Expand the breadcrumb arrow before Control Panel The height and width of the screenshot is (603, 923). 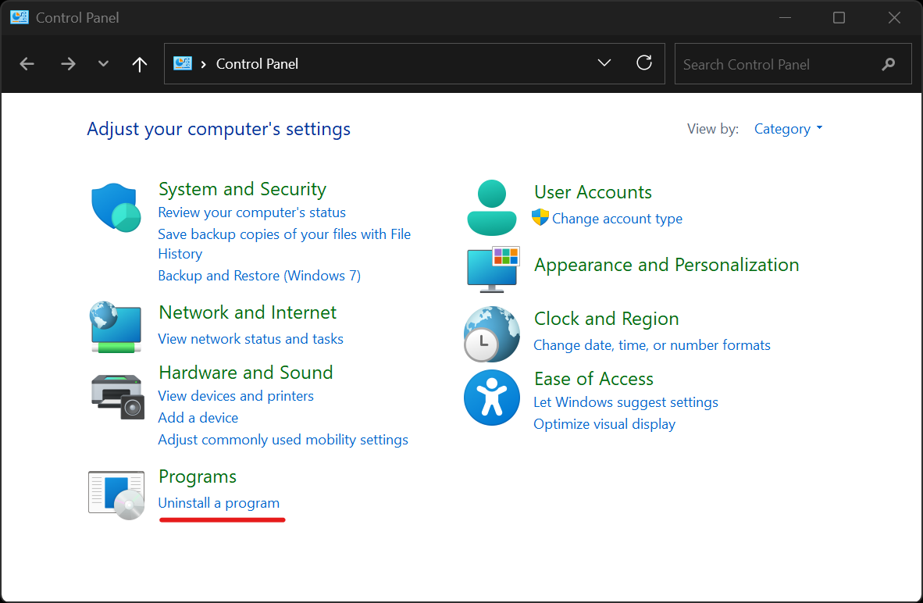pos(204,64)
